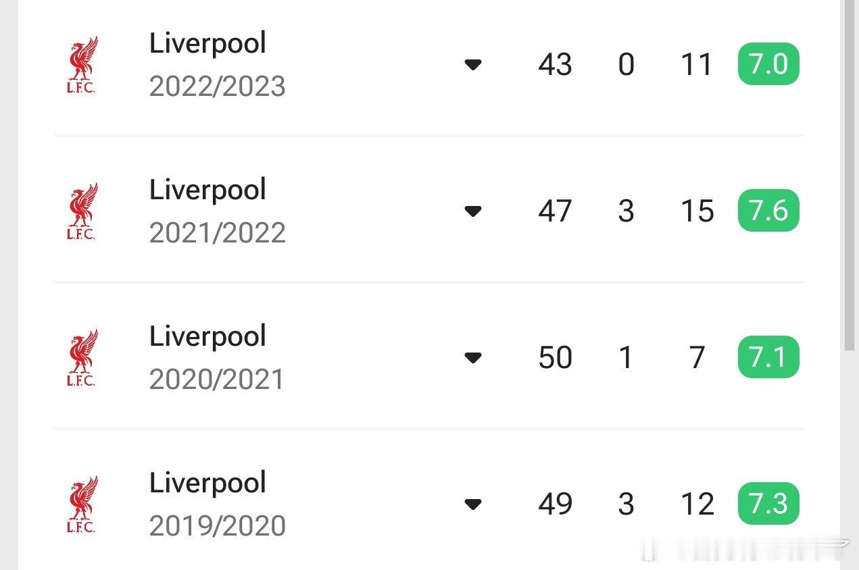Expand the 2022/2023 season dropdown arrow
The image size is (859, 570).
coord(473,65)
